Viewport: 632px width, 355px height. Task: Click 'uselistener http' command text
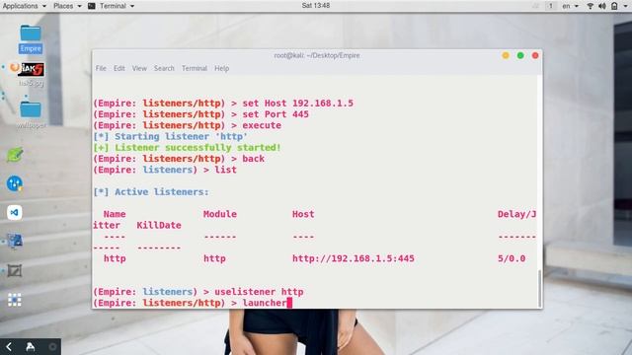tap(259, 292)
